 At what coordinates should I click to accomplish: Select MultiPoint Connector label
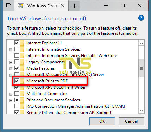pyautogui.click(x=47, y=94)
